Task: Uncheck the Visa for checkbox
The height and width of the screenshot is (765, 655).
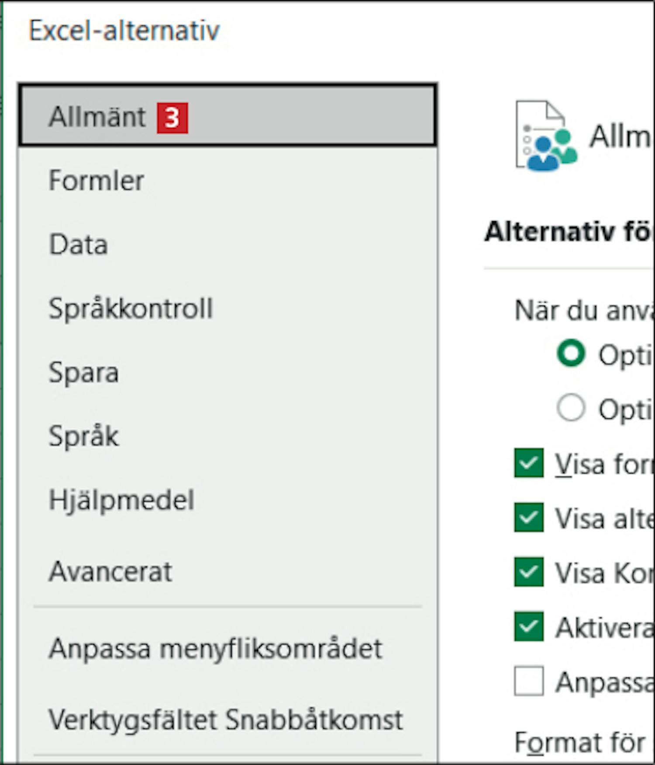Action: click(529, 463)
